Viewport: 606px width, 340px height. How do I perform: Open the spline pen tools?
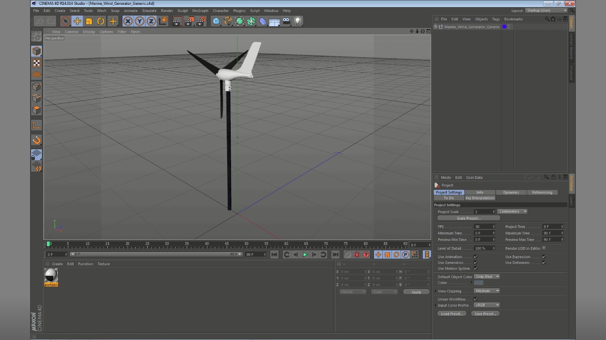pos(228,21)
